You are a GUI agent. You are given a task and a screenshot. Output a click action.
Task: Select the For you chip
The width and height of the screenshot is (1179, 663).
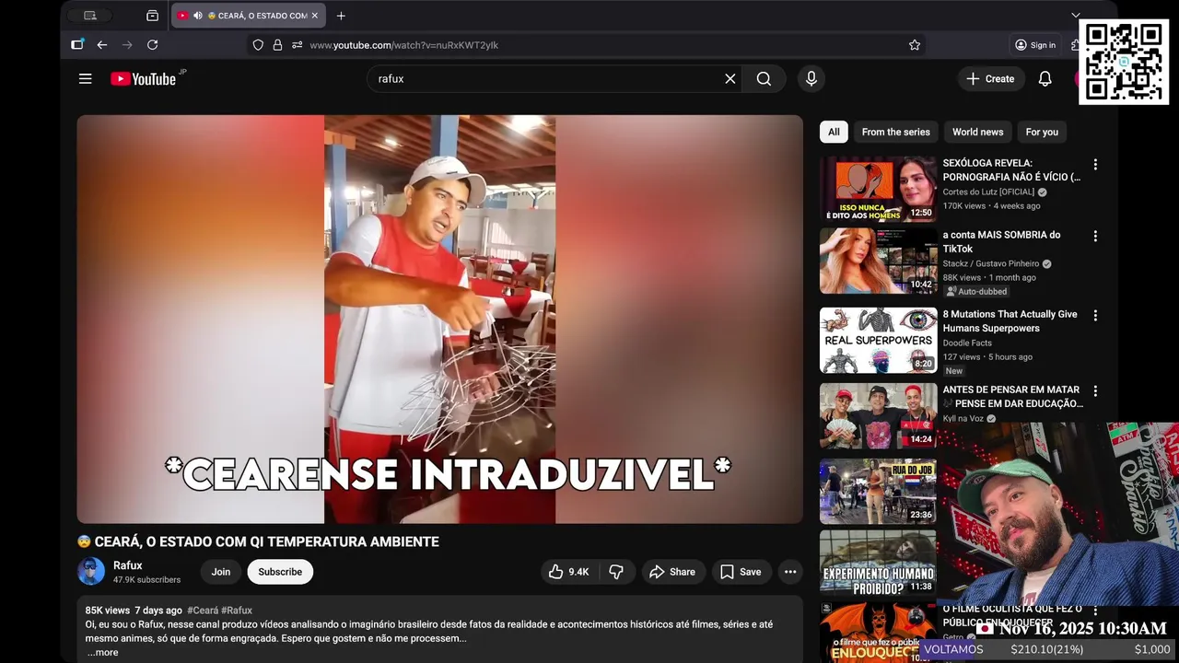[x=1042, y=133]
